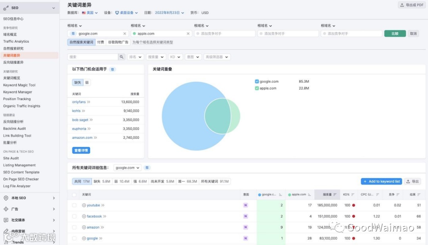This screenshot has width=428, height=245.
Task: Collapse the SEO sidebar section
Action: point(53,8)
